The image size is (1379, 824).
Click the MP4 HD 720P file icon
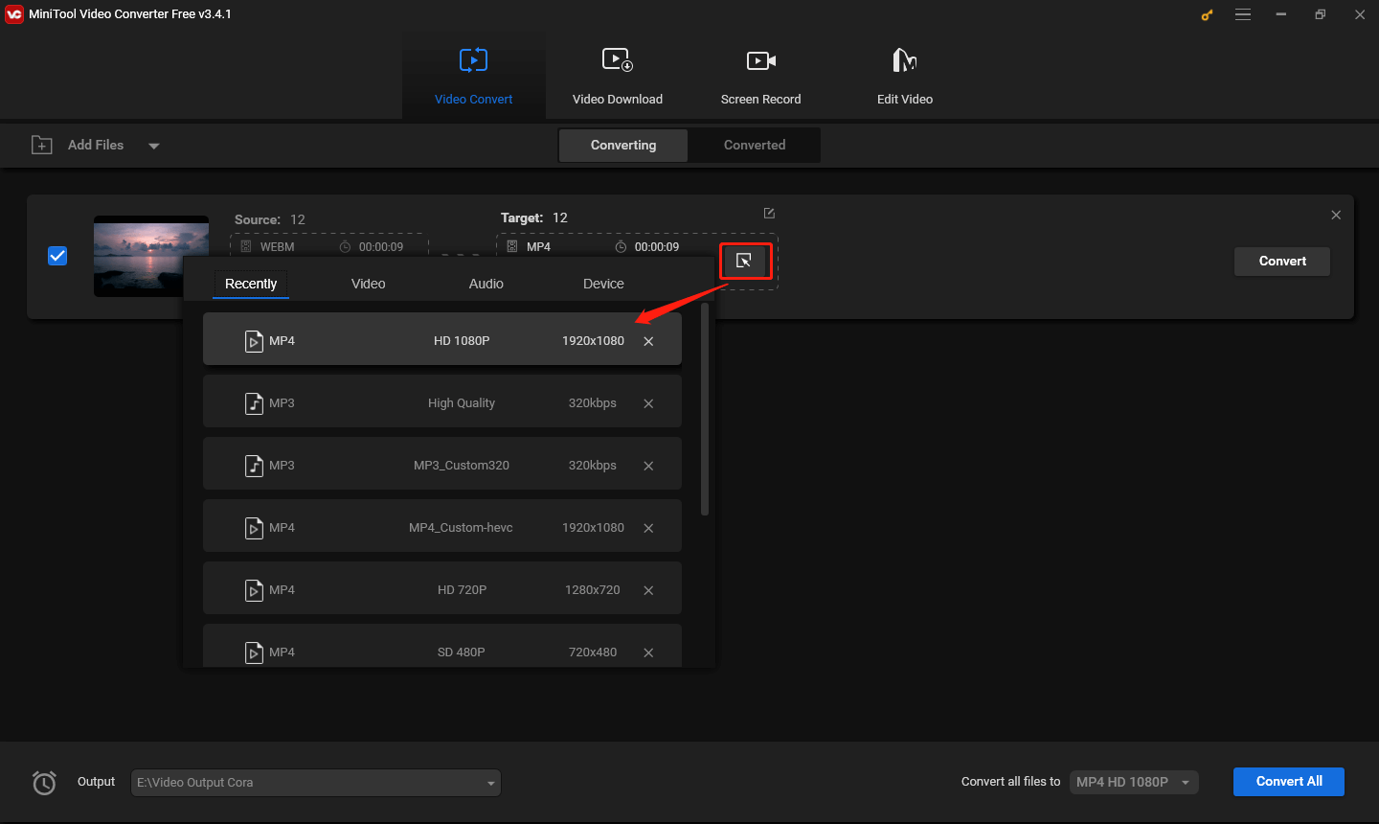click(x=254, y=590)
